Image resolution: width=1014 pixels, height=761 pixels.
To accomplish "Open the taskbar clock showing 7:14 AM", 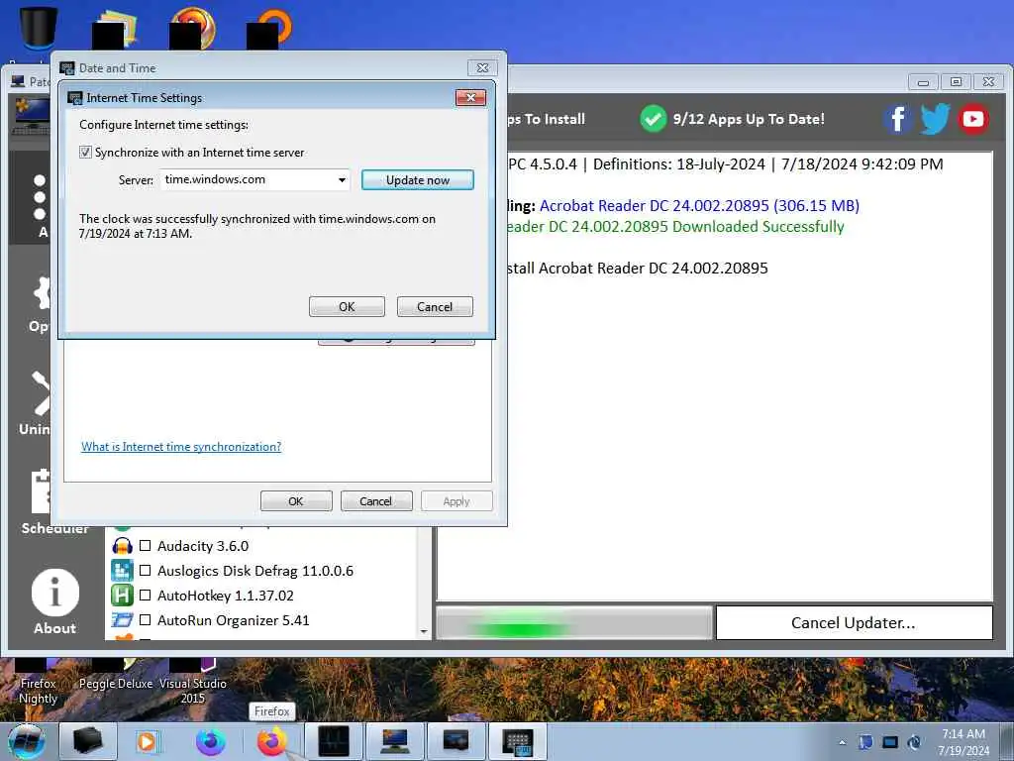I will coord(963,741).
